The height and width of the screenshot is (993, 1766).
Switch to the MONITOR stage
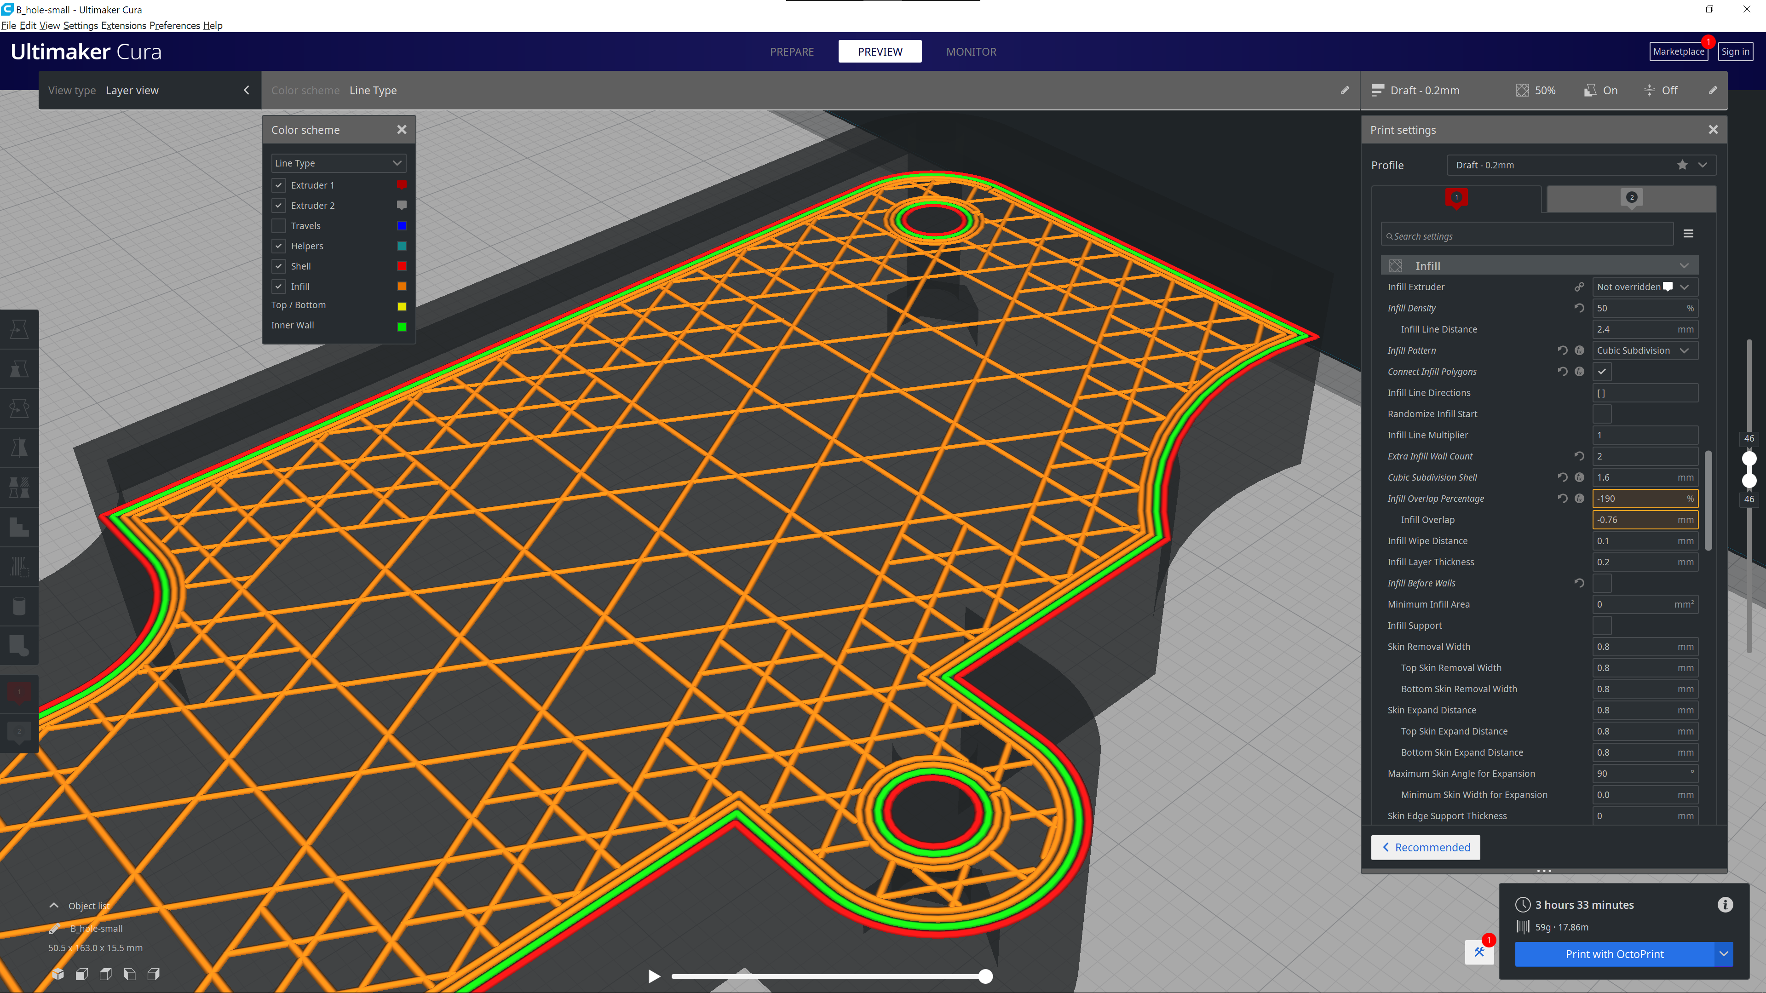point(971,52)
